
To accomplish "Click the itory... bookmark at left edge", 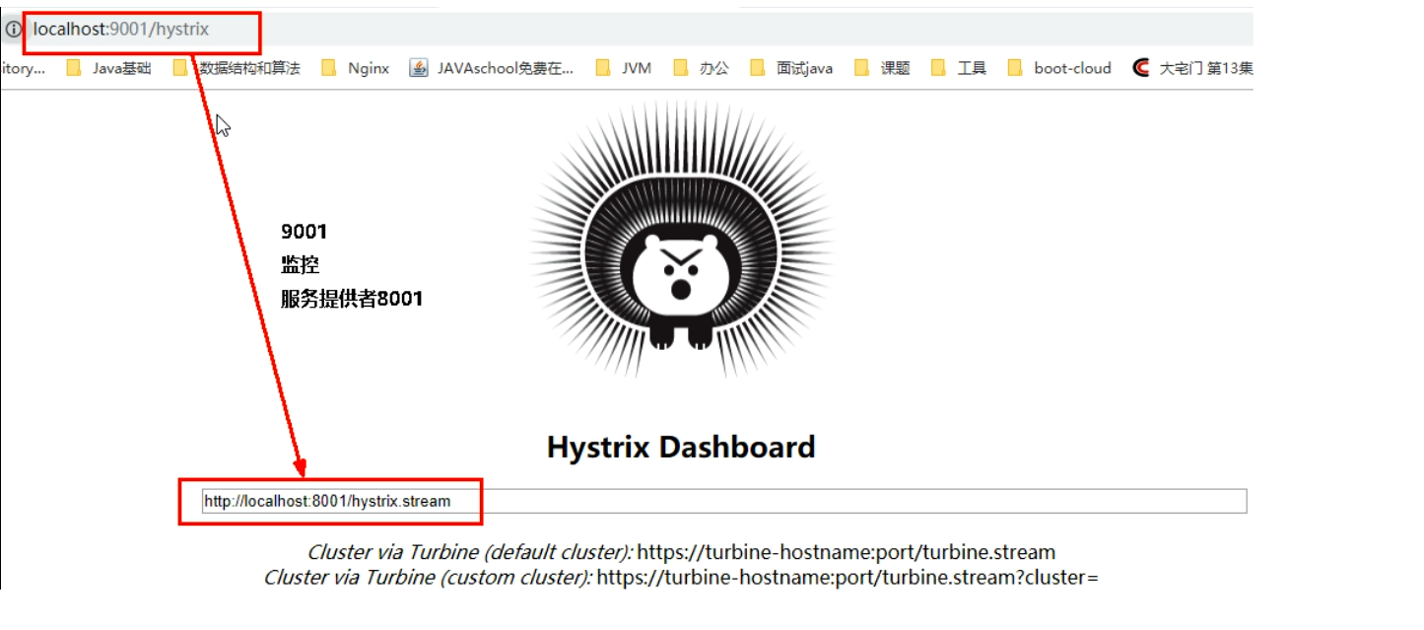I will click(x=23, y=68).
